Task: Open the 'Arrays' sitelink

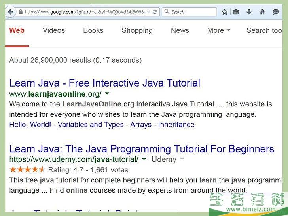Action: pos(141,125)
